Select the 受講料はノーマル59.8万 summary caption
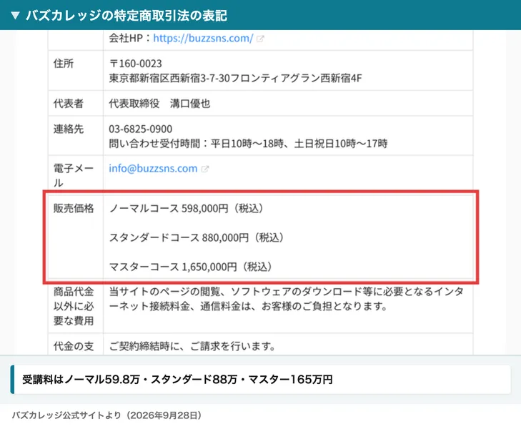This screenshot has height=429, width=521. pos(177,379)
